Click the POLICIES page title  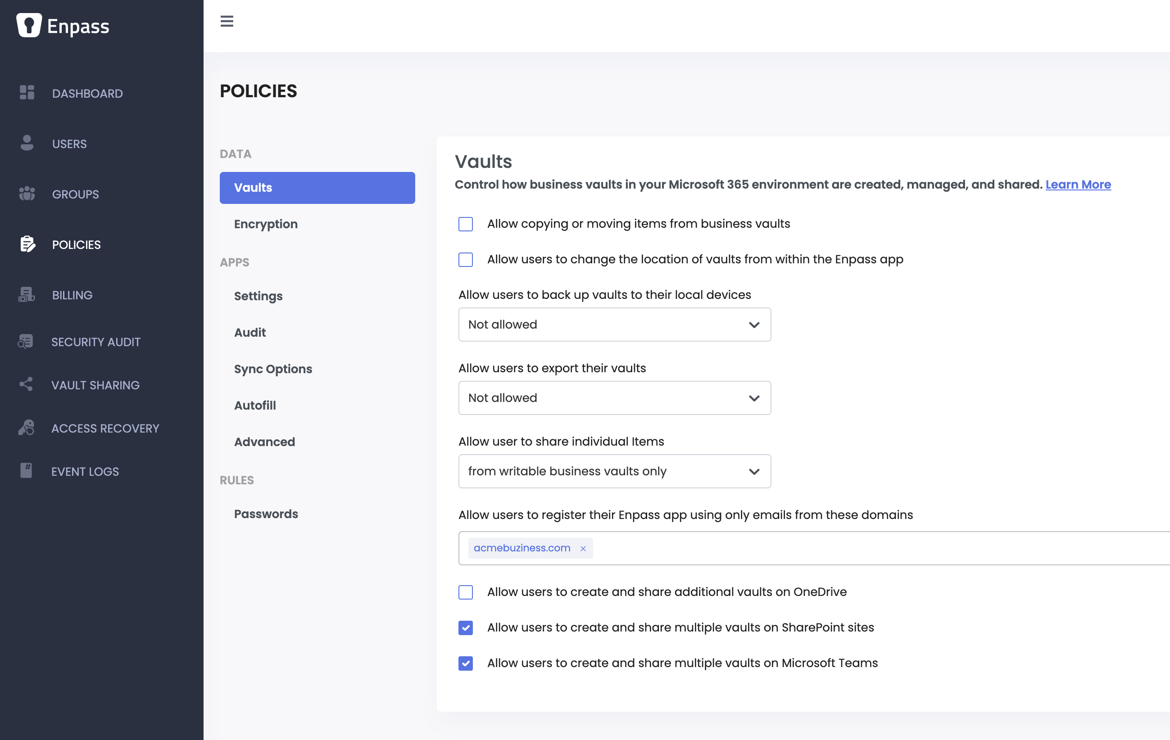point(258,91)
